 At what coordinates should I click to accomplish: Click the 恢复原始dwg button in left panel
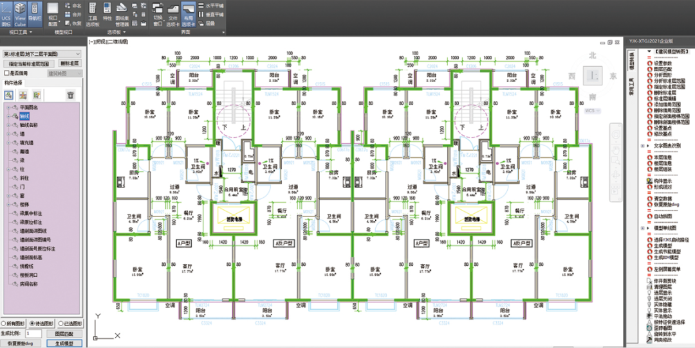(21, 343)
